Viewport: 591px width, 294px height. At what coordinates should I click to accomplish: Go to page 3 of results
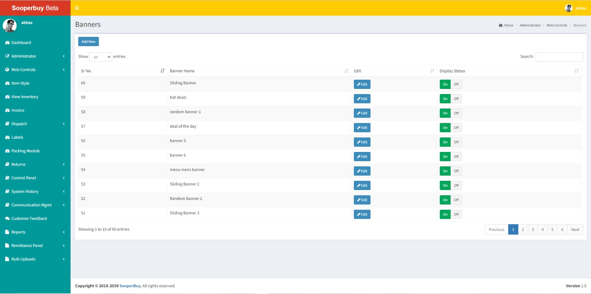[x=533, y=229]
